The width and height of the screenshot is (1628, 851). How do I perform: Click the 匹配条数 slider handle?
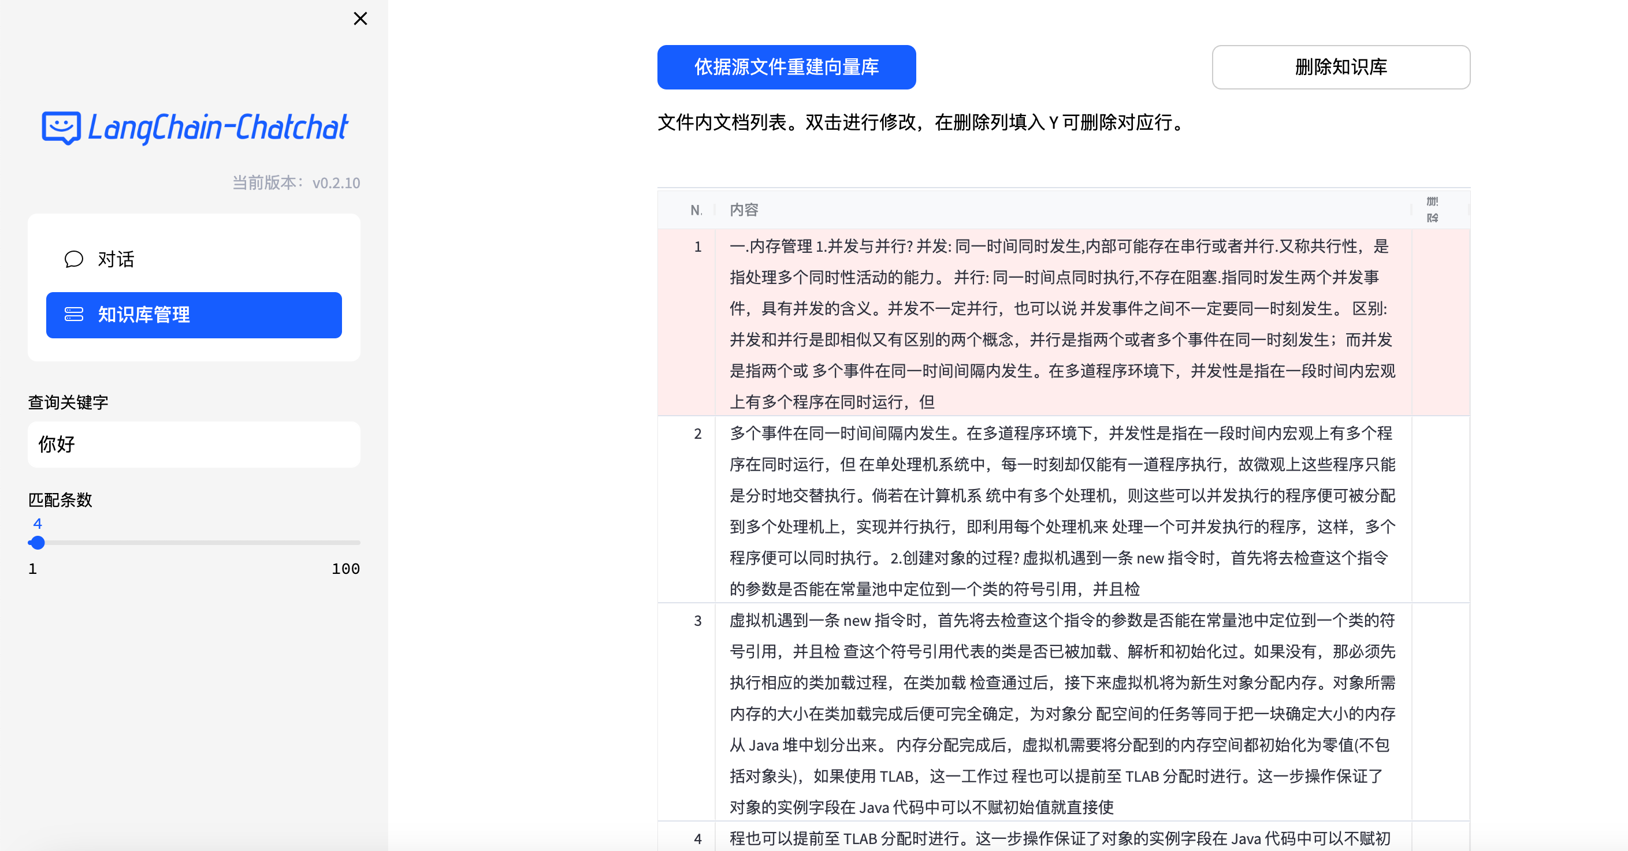coord(38,542)
